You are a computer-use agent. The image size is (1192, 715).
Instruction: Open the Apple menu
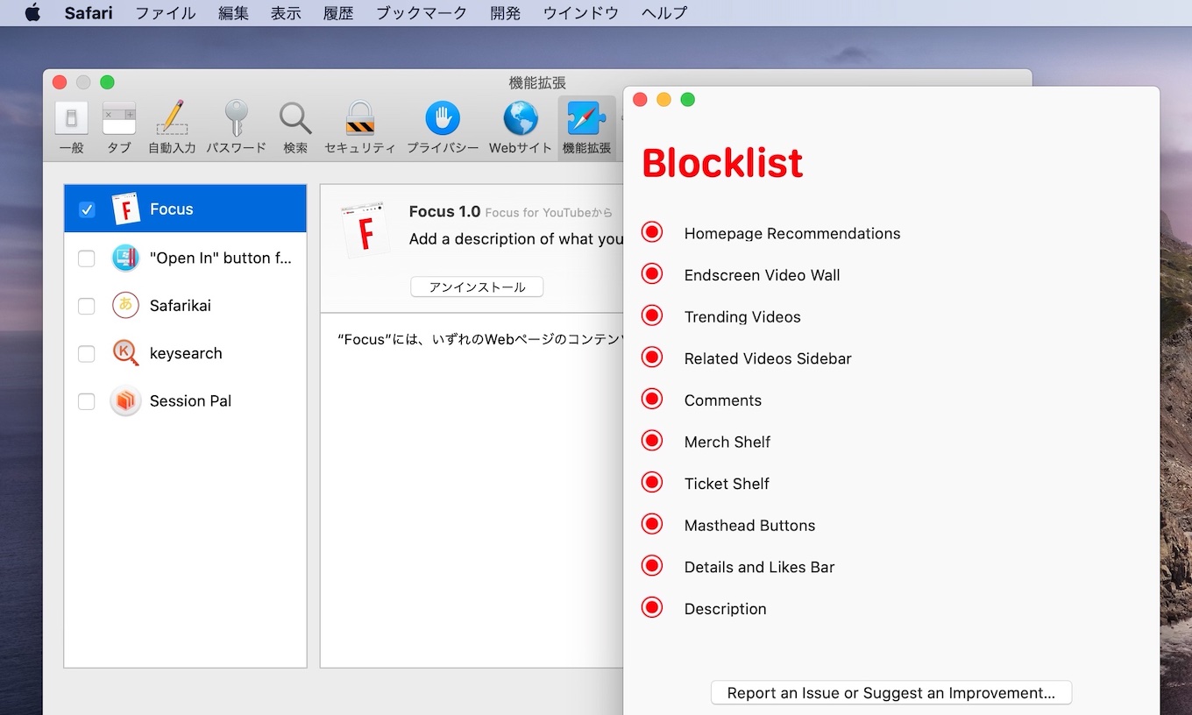(x=32, y=13)
